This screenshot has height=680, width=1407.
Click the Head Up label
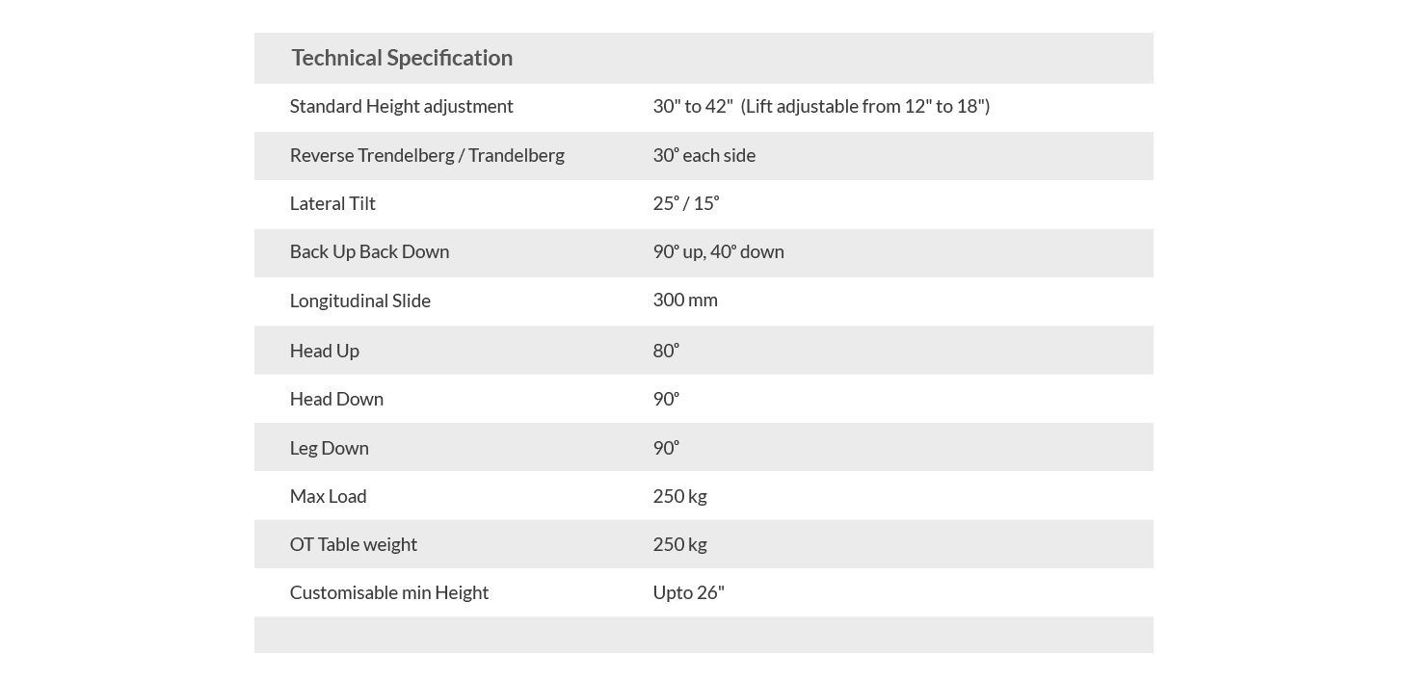[x=324, y=351]
